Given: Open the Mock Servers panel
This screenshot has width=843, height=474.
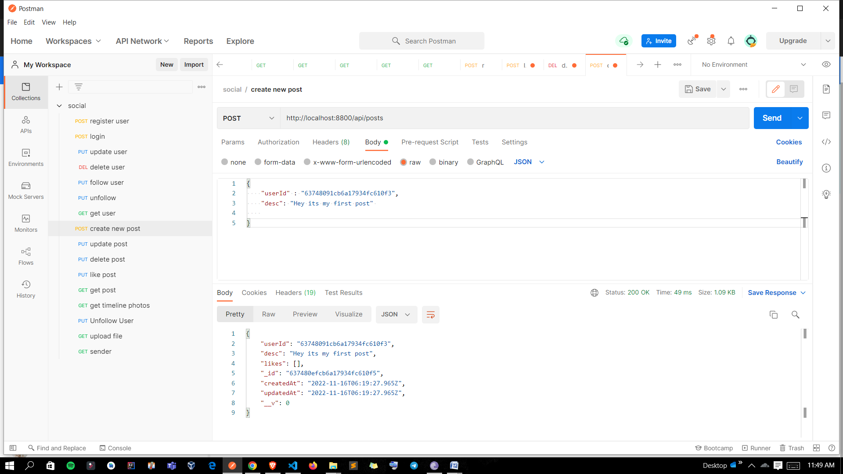Looking at the screenshot, I should coord(25,190).
